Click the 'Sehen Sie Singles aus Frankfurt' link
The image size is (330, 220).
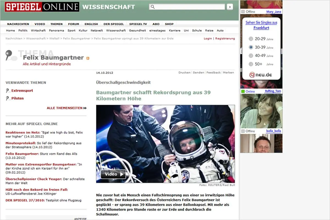(261, 25)
